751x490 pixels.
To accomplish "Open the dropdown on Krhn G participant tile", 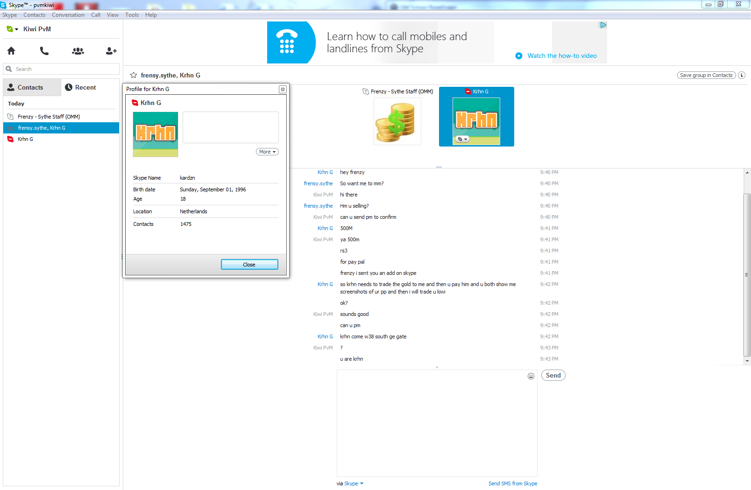I will click(462, 139).
